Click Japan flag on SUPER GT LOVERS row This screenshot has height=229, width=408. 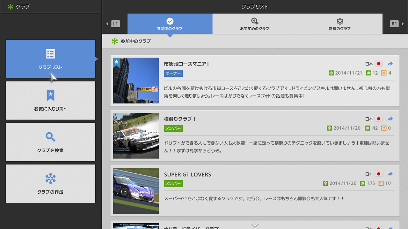click(x=378, y=174)
